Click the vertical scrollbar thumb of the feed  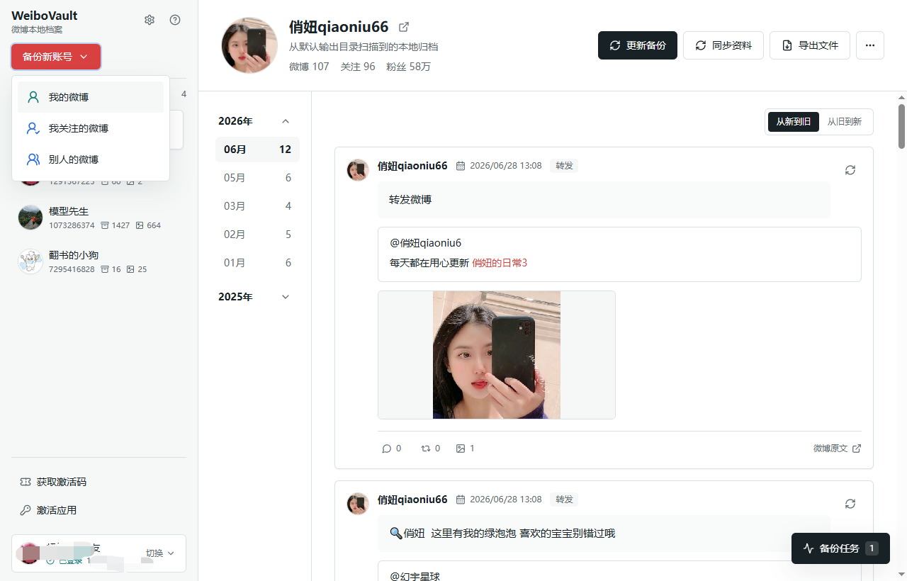(x=901, y=126)
